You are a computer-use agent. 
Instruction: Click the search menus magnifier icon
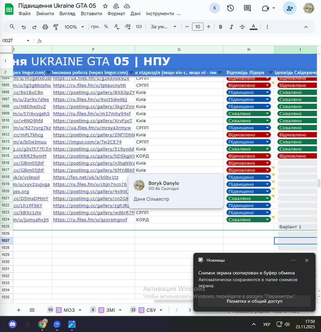(12, 27)
